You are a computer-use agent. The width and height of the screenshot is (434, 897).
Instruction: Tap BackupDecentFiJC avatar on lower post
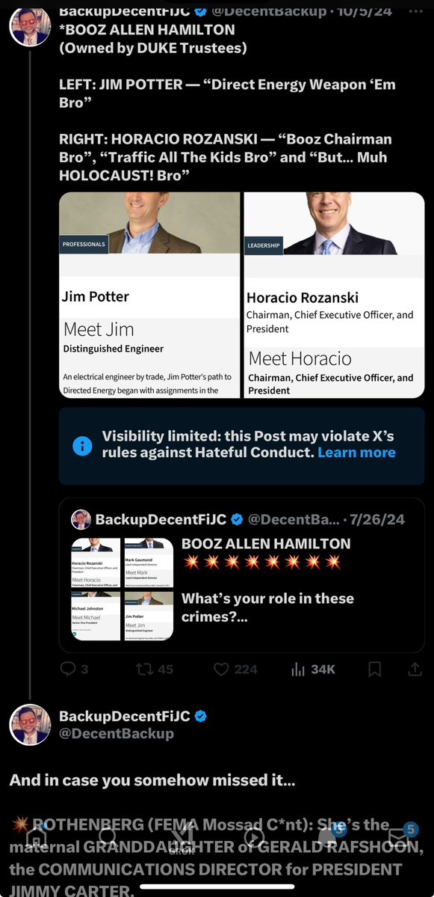pyautogui.click(x=31, y=725)
